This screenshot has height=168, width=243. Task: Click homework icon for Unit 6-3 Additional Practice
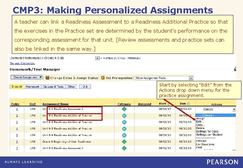click(124, 129)
